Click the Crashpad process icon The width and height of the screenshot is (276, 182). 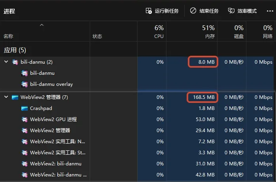[25, 108]
